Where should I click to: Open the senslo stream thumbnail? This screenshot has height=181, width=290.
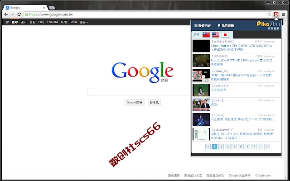pos(201,119)
